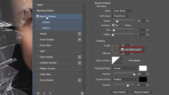Click the Depth value field showing 200
This screenshot has height=95, width=169.
pos(141,21)
